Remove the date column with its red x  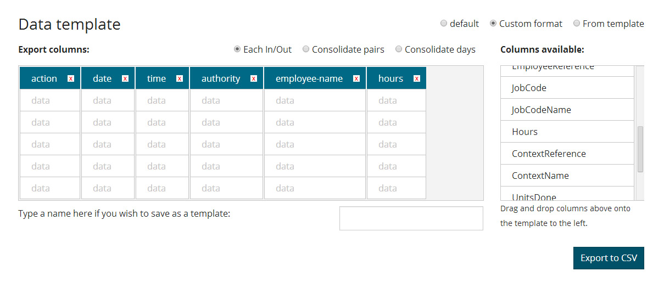[125, 78]
